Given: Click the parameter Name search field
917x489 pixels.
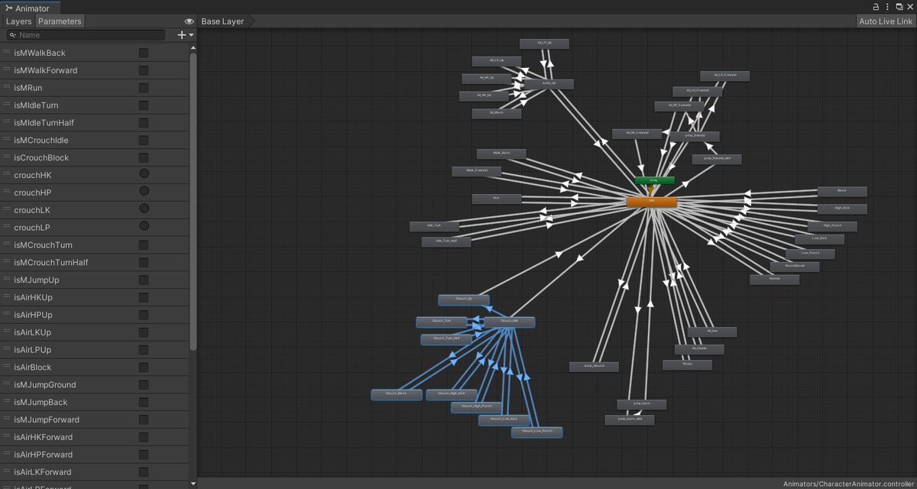Looking at the screenshot, I should 85,35.
